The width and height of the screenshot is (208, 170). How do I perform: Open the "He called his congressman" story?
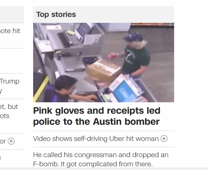click(x=101, y=159)
